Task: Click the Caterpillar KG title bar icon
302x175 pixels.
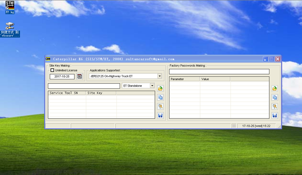Action: click(x=48, y=59)
